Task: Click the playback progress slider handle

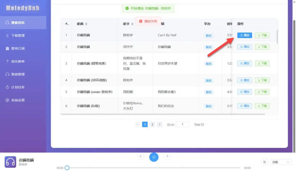Action: coord(67,168)
